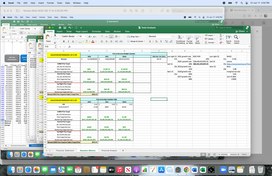Open the Financial Analysis sheet tab
This screenshot has height=176, width=272.
click(x=109, y=150)
